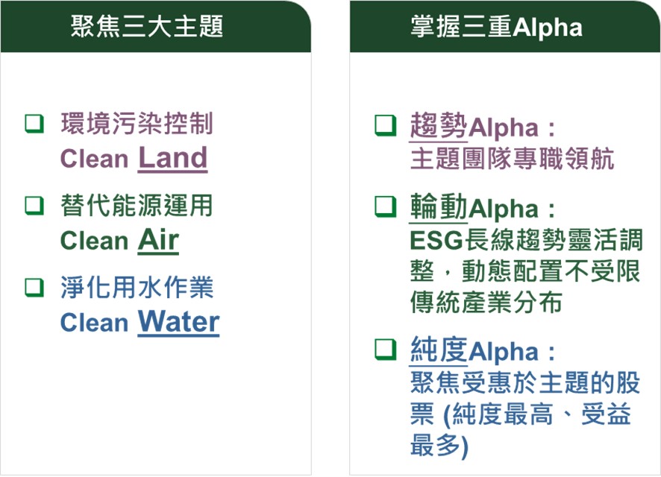Click the underlined Air word

(x=158, y=241)
